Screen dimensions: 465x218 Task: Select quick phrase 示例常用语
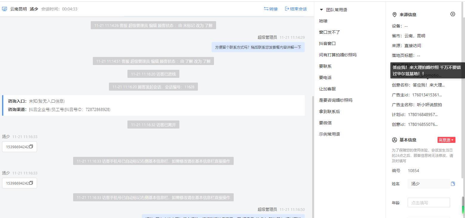[329, 134]
